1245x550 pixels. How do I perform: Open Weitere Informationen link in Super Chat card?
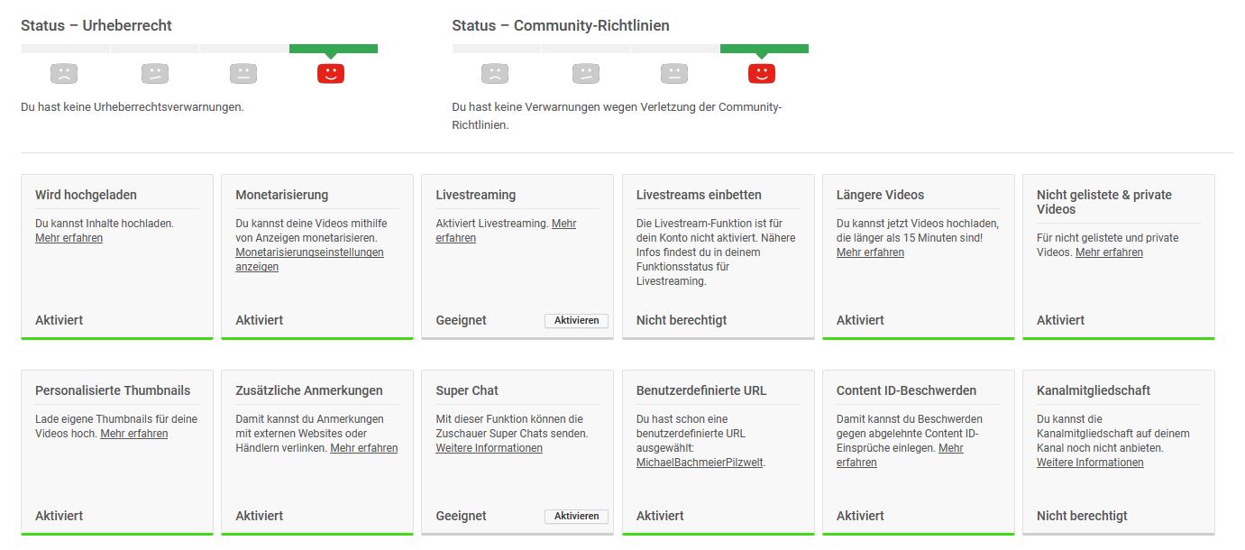(489, 448)
